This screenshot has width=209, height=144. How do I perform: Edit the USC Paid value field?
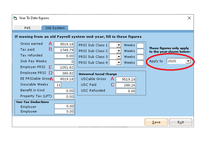tap(126, 85)
